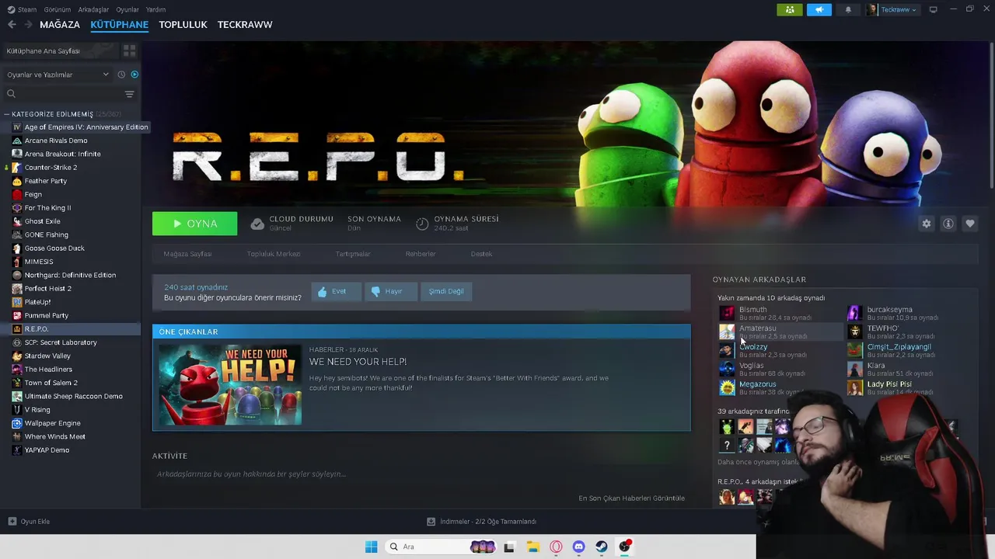Toggle ready-to-play filter icon
This screenshot has height=559, width=995.
[x=134, y=75]
